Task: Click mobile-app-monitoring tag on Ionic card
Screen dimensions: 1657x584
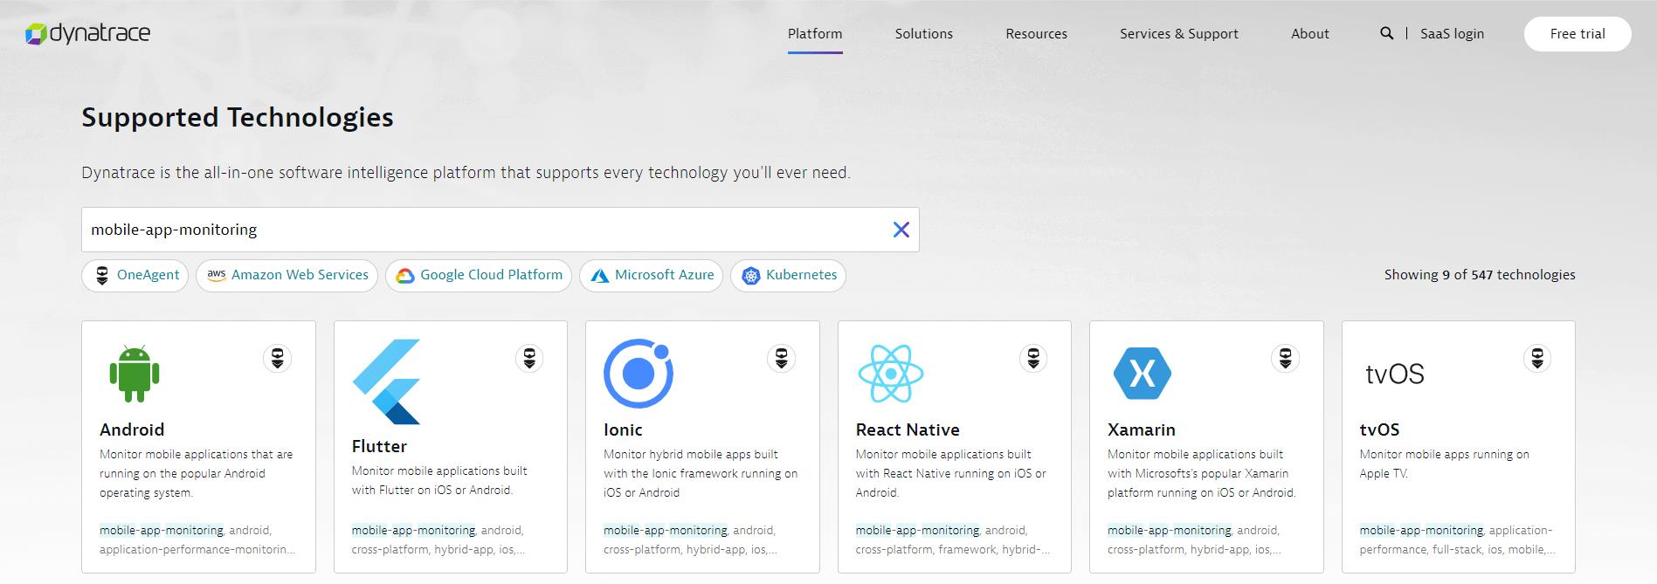Action: [666, 530]
